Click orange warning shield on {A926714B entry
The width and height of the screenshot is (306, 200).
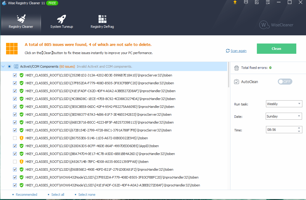[22, 162]
